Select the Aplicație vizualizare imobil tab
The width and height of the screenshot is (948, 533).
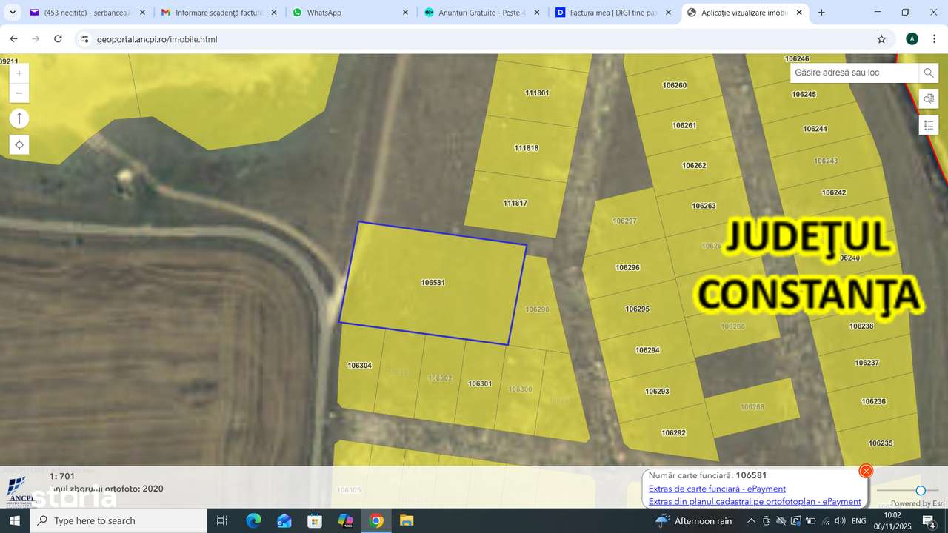[x=744, y=13]
